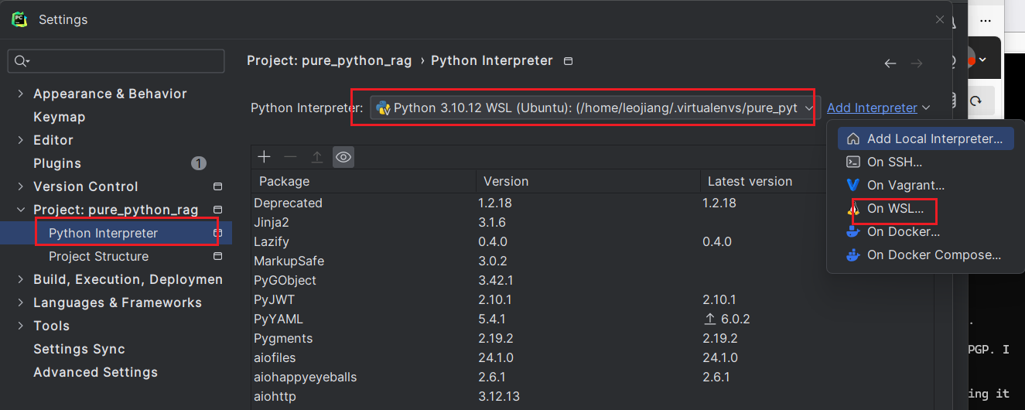1025x410 pixels.
Task: Collapse the Project: pure_python_rag section
Action: pyautogui.click(x=21, y=210)
